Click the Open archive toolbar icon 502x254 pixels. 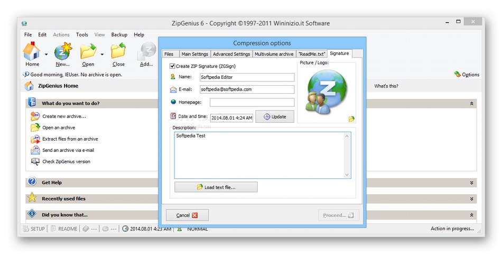(88, 52)
